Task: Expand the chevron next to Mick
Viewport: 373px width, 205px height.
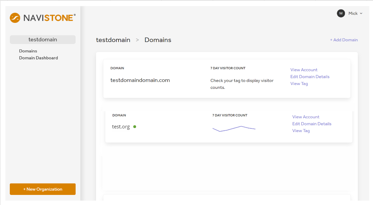Action: [x=361, y=13]
